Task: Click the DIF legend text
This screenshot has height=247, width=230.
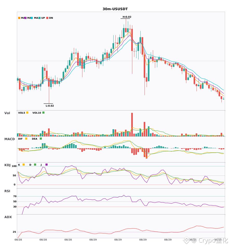Action: pos(20,139)
